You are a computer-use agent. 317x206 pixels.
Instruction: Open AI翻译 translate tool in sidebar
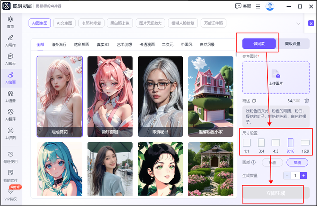pyautogui.click(x=11, y=115)
